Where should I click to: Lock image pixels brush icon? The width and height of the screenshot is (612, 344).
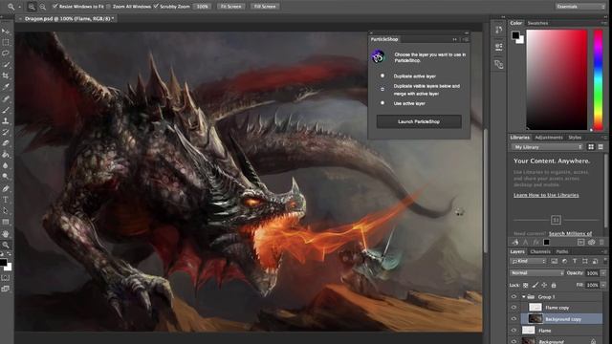535,285
